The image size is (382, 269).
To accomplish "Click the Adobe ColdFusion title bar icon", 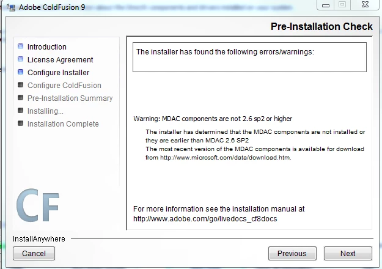I will (x=11, y=7).
